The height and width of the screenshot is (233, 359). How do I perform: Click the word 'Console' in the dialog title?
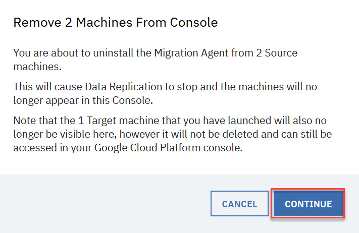coord(196,23)
